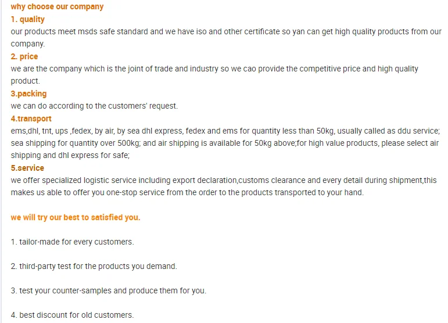Click 'we will try our best' orange text
The height and width of the screenshot is (323, 448).
tap(76, 217)
